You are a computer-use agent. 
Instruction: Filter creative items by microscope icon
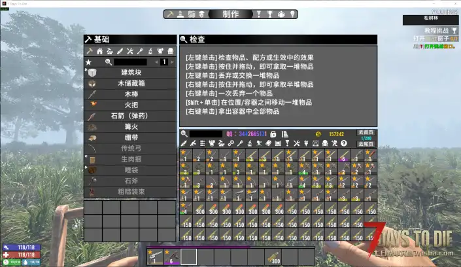pyautogui.click(x=250, y=143)
